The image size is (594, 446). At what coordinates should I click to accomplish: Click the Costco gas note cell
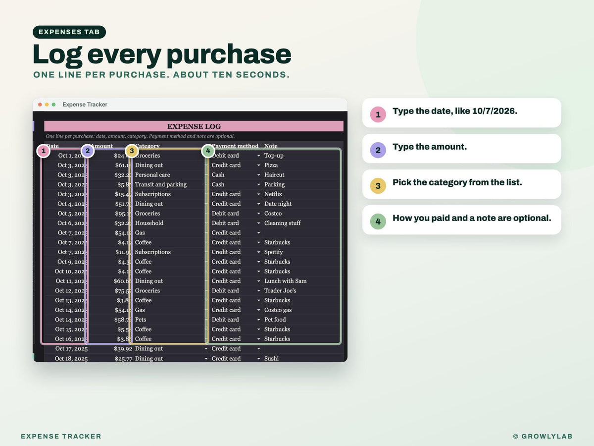pos(302,310)
